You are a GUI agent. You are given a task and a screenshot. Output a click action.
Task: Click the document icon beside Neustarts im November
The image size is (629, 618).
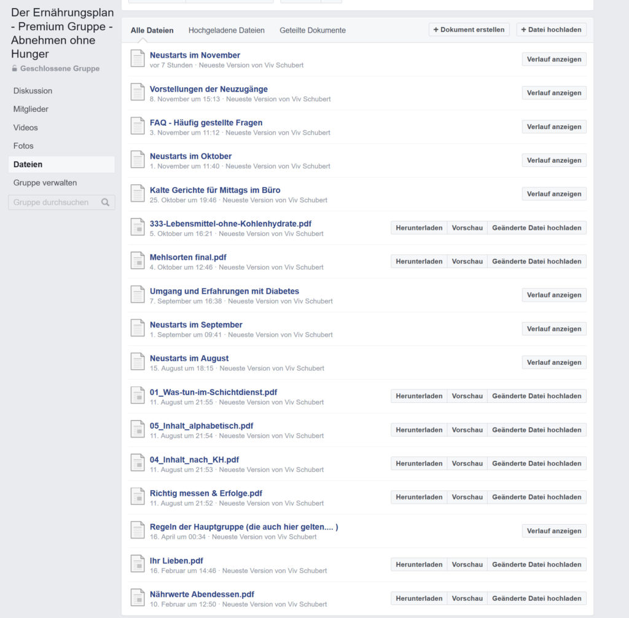point(138,59)
